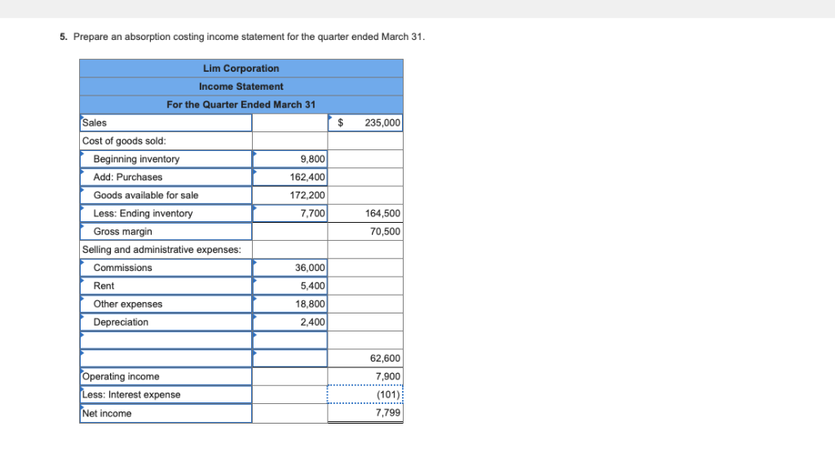Open the Commissions label dropdown

coord(166,268)
